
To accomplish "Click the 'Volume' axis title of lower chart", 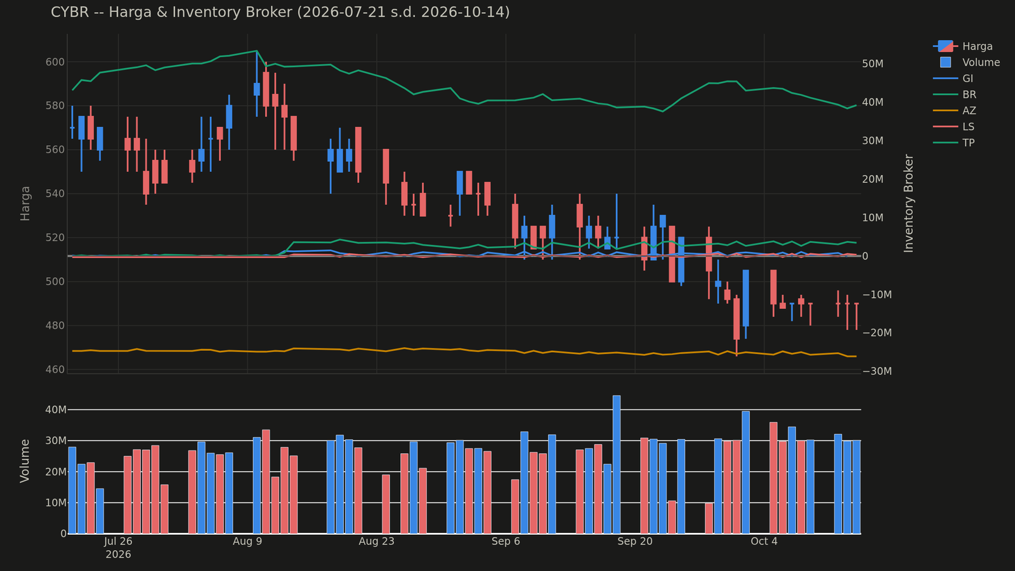I will tap(25, 461).
